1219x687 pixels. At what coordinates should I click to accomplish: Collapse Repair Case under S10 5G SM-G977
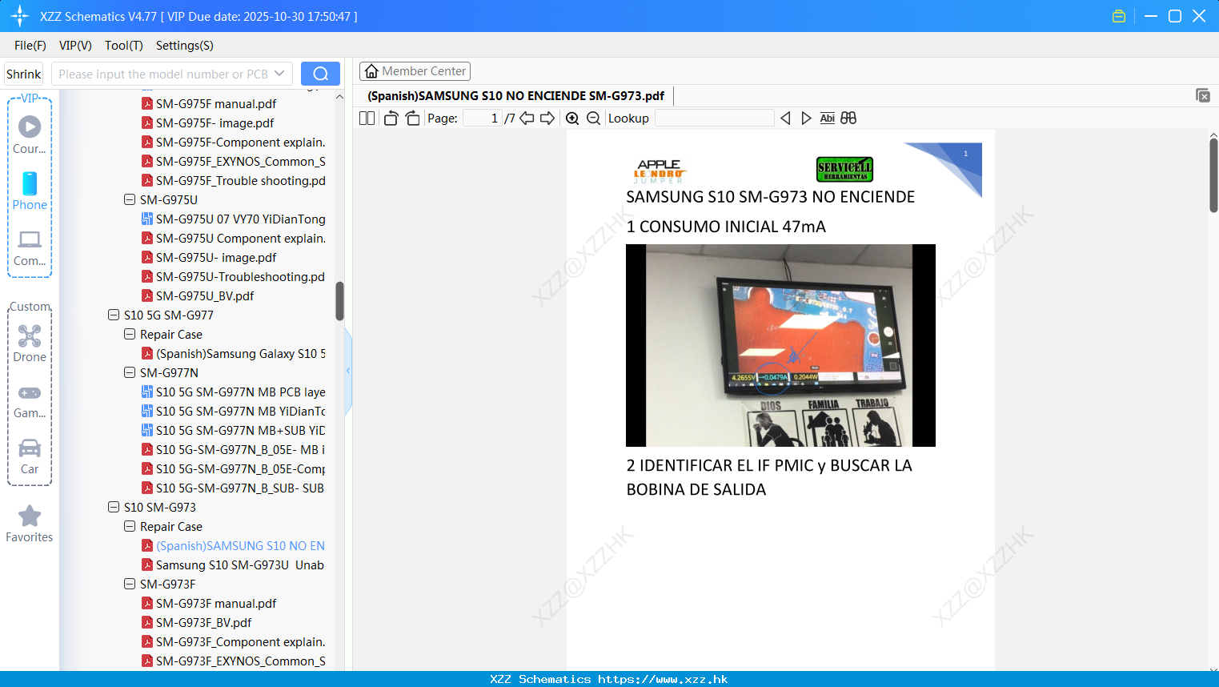pos(130,334)
